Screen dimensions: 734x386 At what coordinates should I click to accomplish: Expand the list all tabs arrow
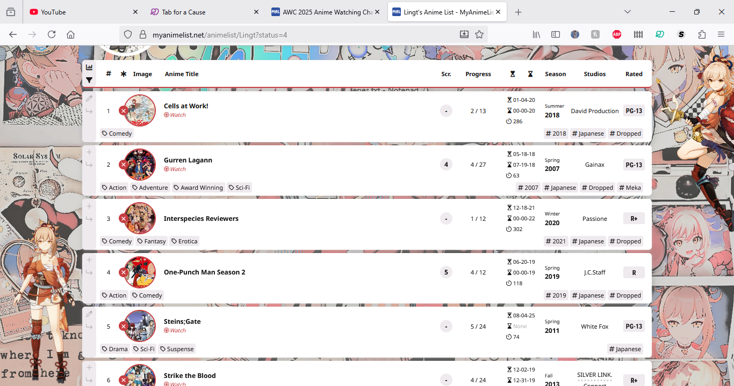coord(628,12)
